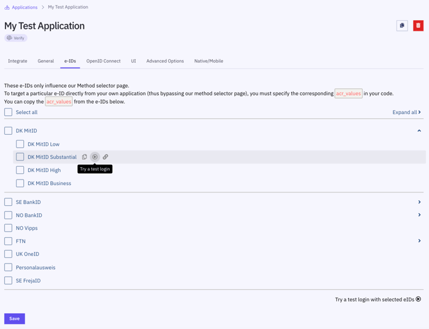
Task: Select the Personalausweis checkbox
Action: tap(9, 267)
